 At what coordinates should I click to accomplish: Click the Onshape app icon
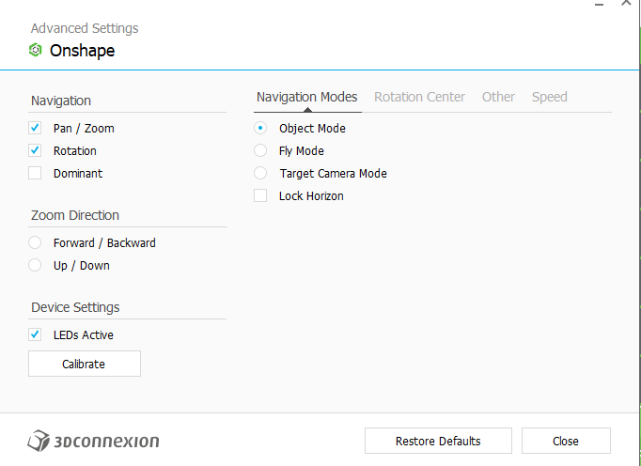point(35,51)
